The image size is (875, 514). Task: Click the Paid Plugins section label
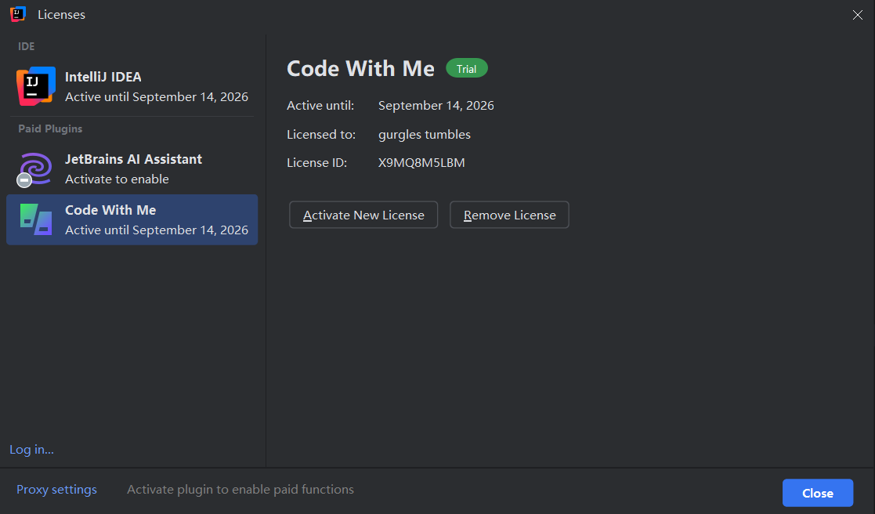click(x=50, y=129)
